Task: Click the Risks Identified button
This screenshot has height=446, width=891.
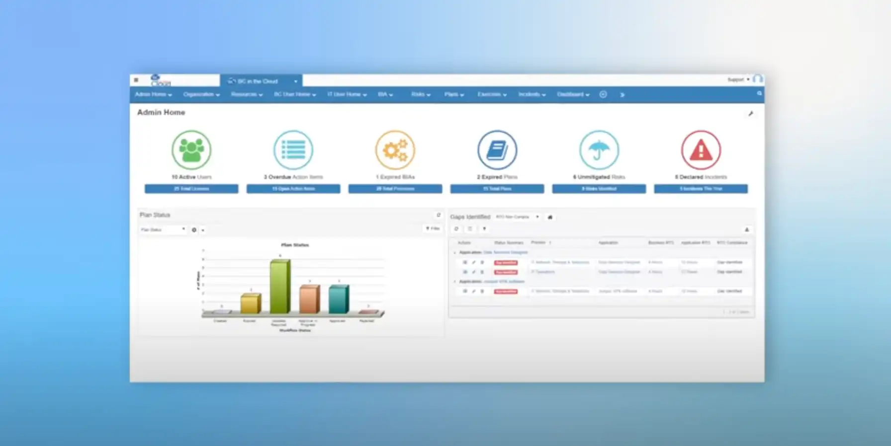Action: point(599,189)
